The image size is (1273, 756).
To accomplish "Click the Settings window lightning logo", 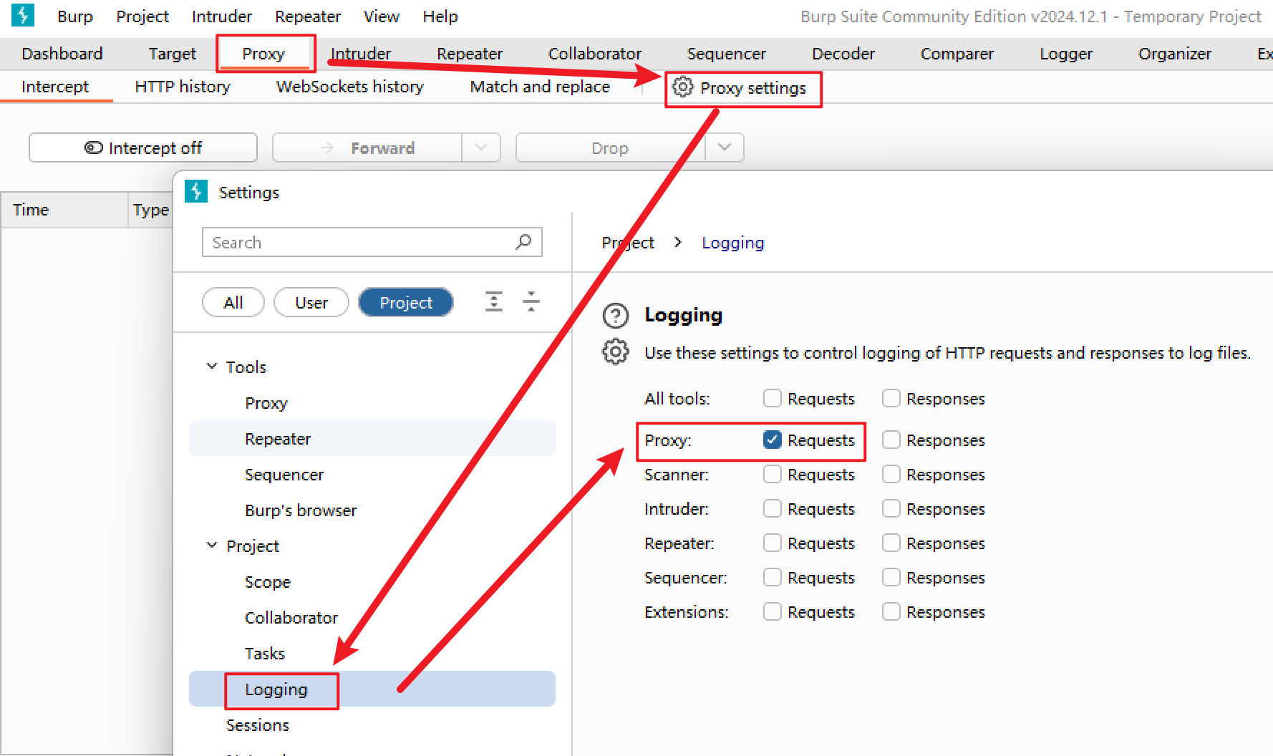I will point(196,192).
